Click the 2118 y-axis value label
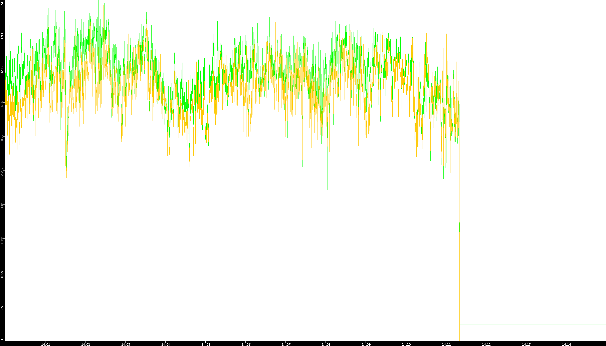This screenshot has height=346, width=606. pyautogui.click(x=2, y=206)
